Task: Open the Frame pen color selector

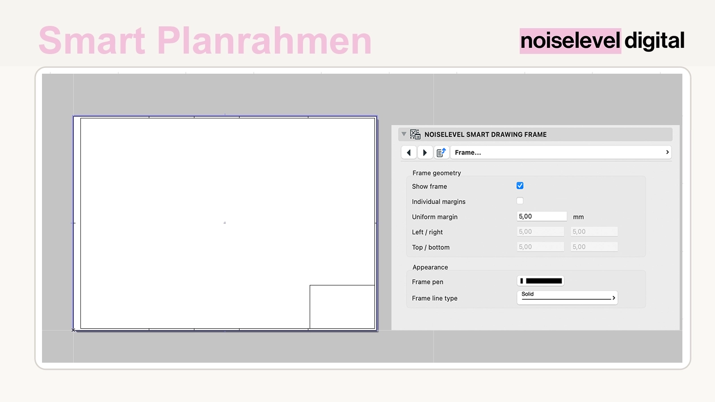Action: 540,281
